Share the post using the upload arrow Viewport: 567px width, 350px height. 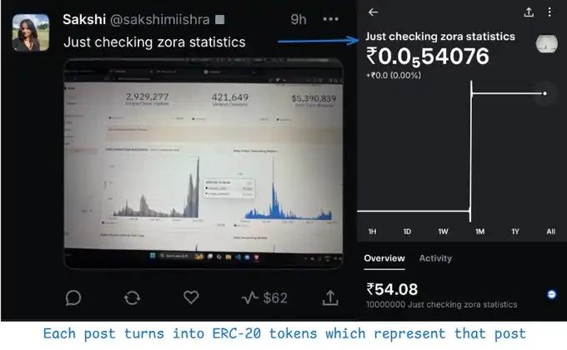coord(329,297)
